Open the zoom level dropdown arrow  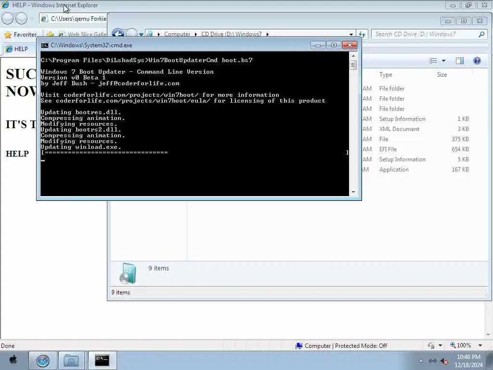coord(480,345)
